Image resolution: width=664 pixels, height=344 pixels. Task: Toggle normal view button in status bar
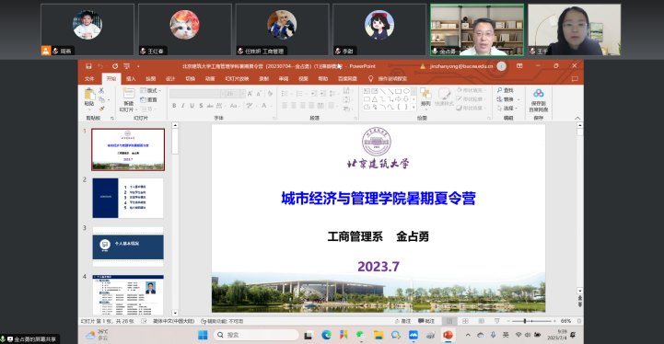pos(449,321)
